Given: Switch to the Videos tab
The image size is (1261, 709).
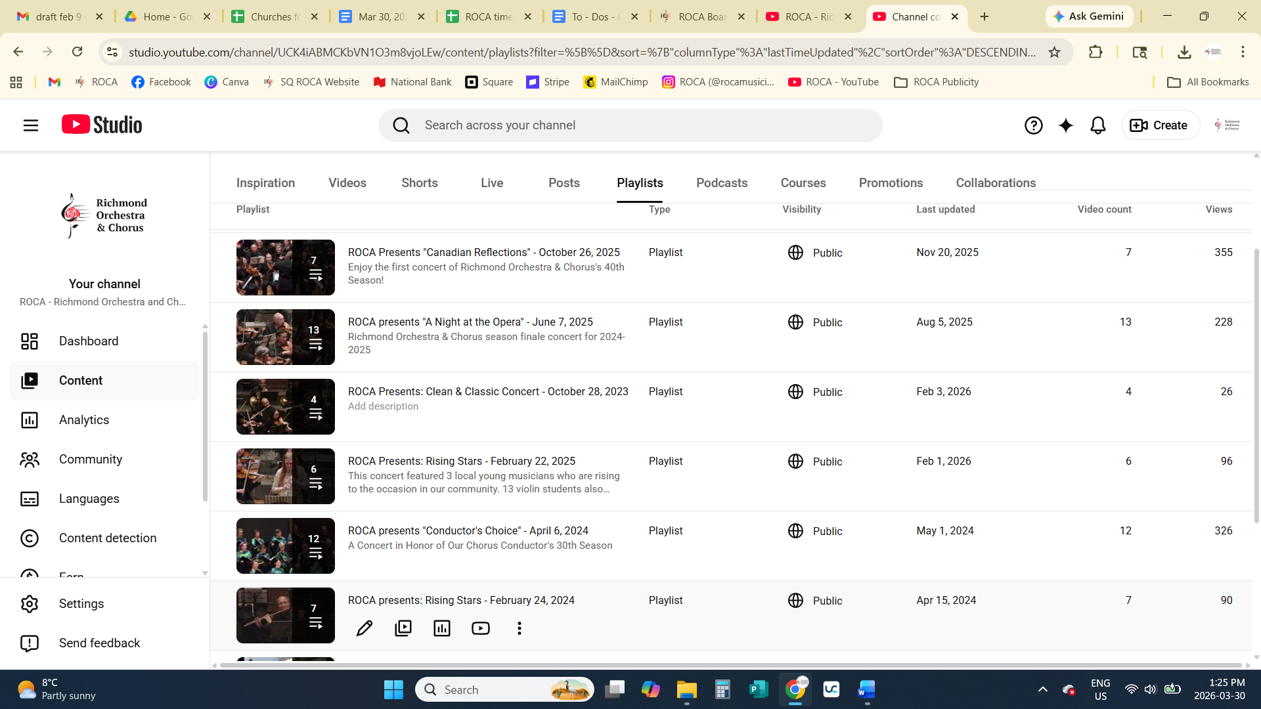Looking at the screenshot, I should 347,183.
